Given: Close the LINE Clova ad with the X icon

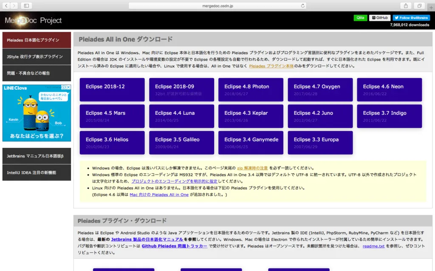Looking at the screenshot, I should [x=68, y=87].
